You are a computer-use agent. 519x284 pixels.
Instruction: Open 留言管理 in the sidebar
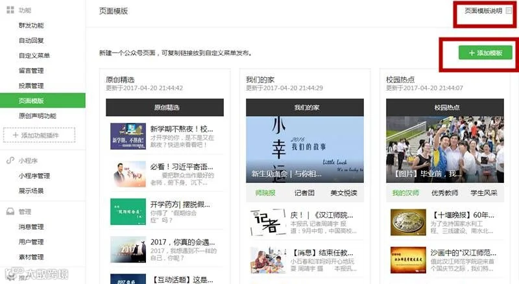[31, 71]
